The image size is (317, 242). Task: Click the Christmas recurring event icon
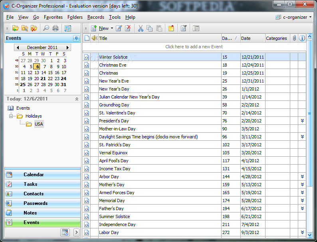point(87,73)
